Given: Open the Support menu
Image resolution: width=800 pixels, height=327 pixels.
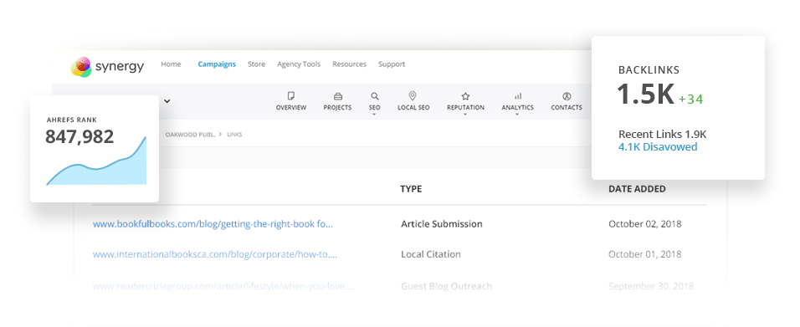Looking at the screenshot, I should tap(392, 64).
